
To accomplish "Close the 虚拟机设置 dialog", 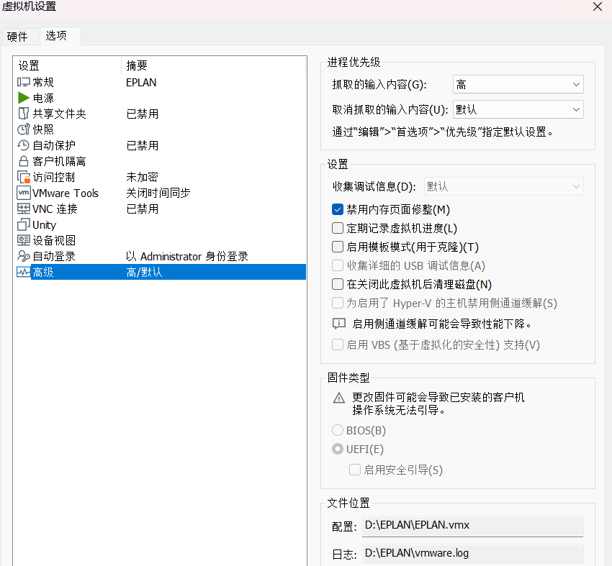I will tap(597, 6).
